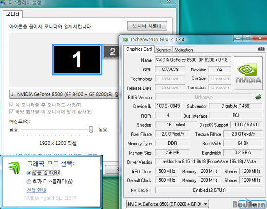Click the GPU Clock 500 MHz value
The image size is (267, 209).
[x=167, y=171]
